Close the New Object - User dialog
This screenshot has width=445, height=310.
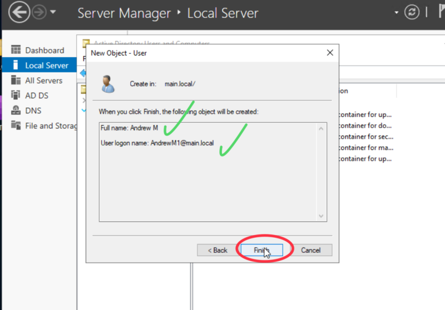[330, 53]
